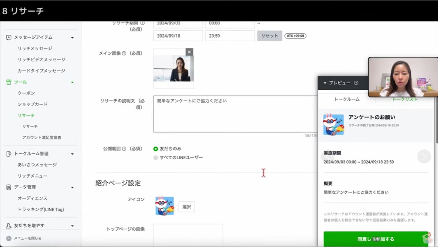Image resolution: width=438 pixels, height=247 pixels.
Task: Click end time field 23:59
Action: coord(230,36)
